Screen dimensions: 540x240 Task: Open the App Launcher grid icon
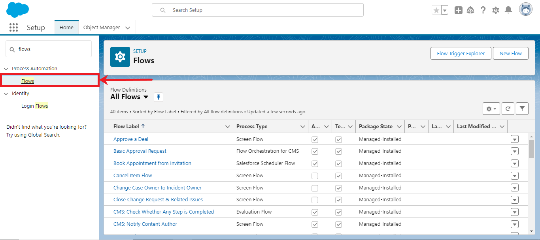tap(14, 27)
